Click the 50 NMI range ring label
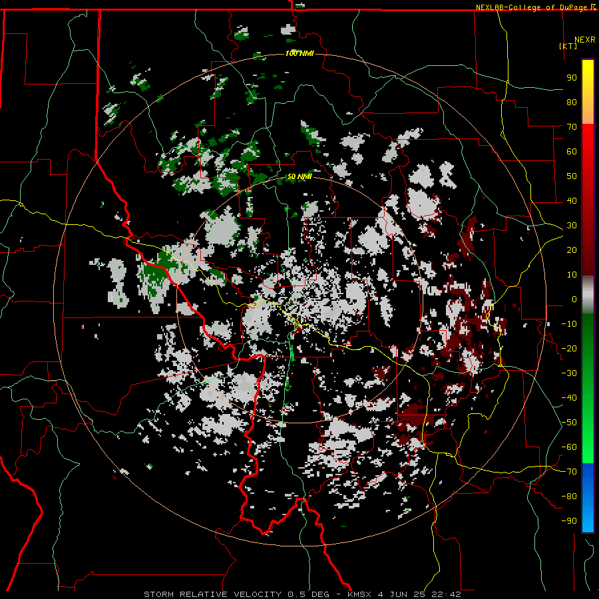 tap(299, 176)
